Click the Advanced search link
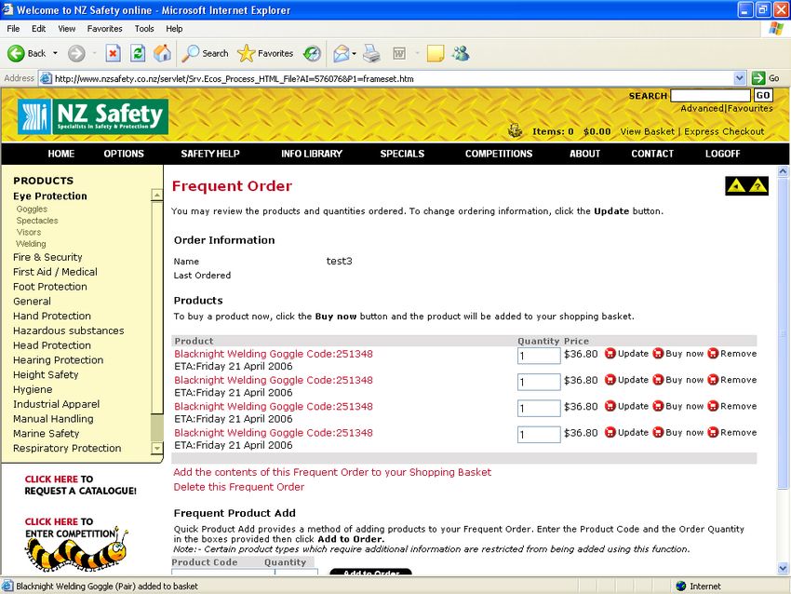791x594 pixels. pyautogui.click(x=702, y=108)
